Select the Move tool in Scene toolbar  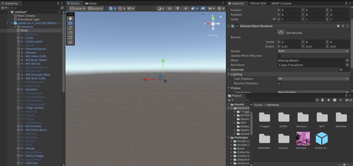coord(70,23)
